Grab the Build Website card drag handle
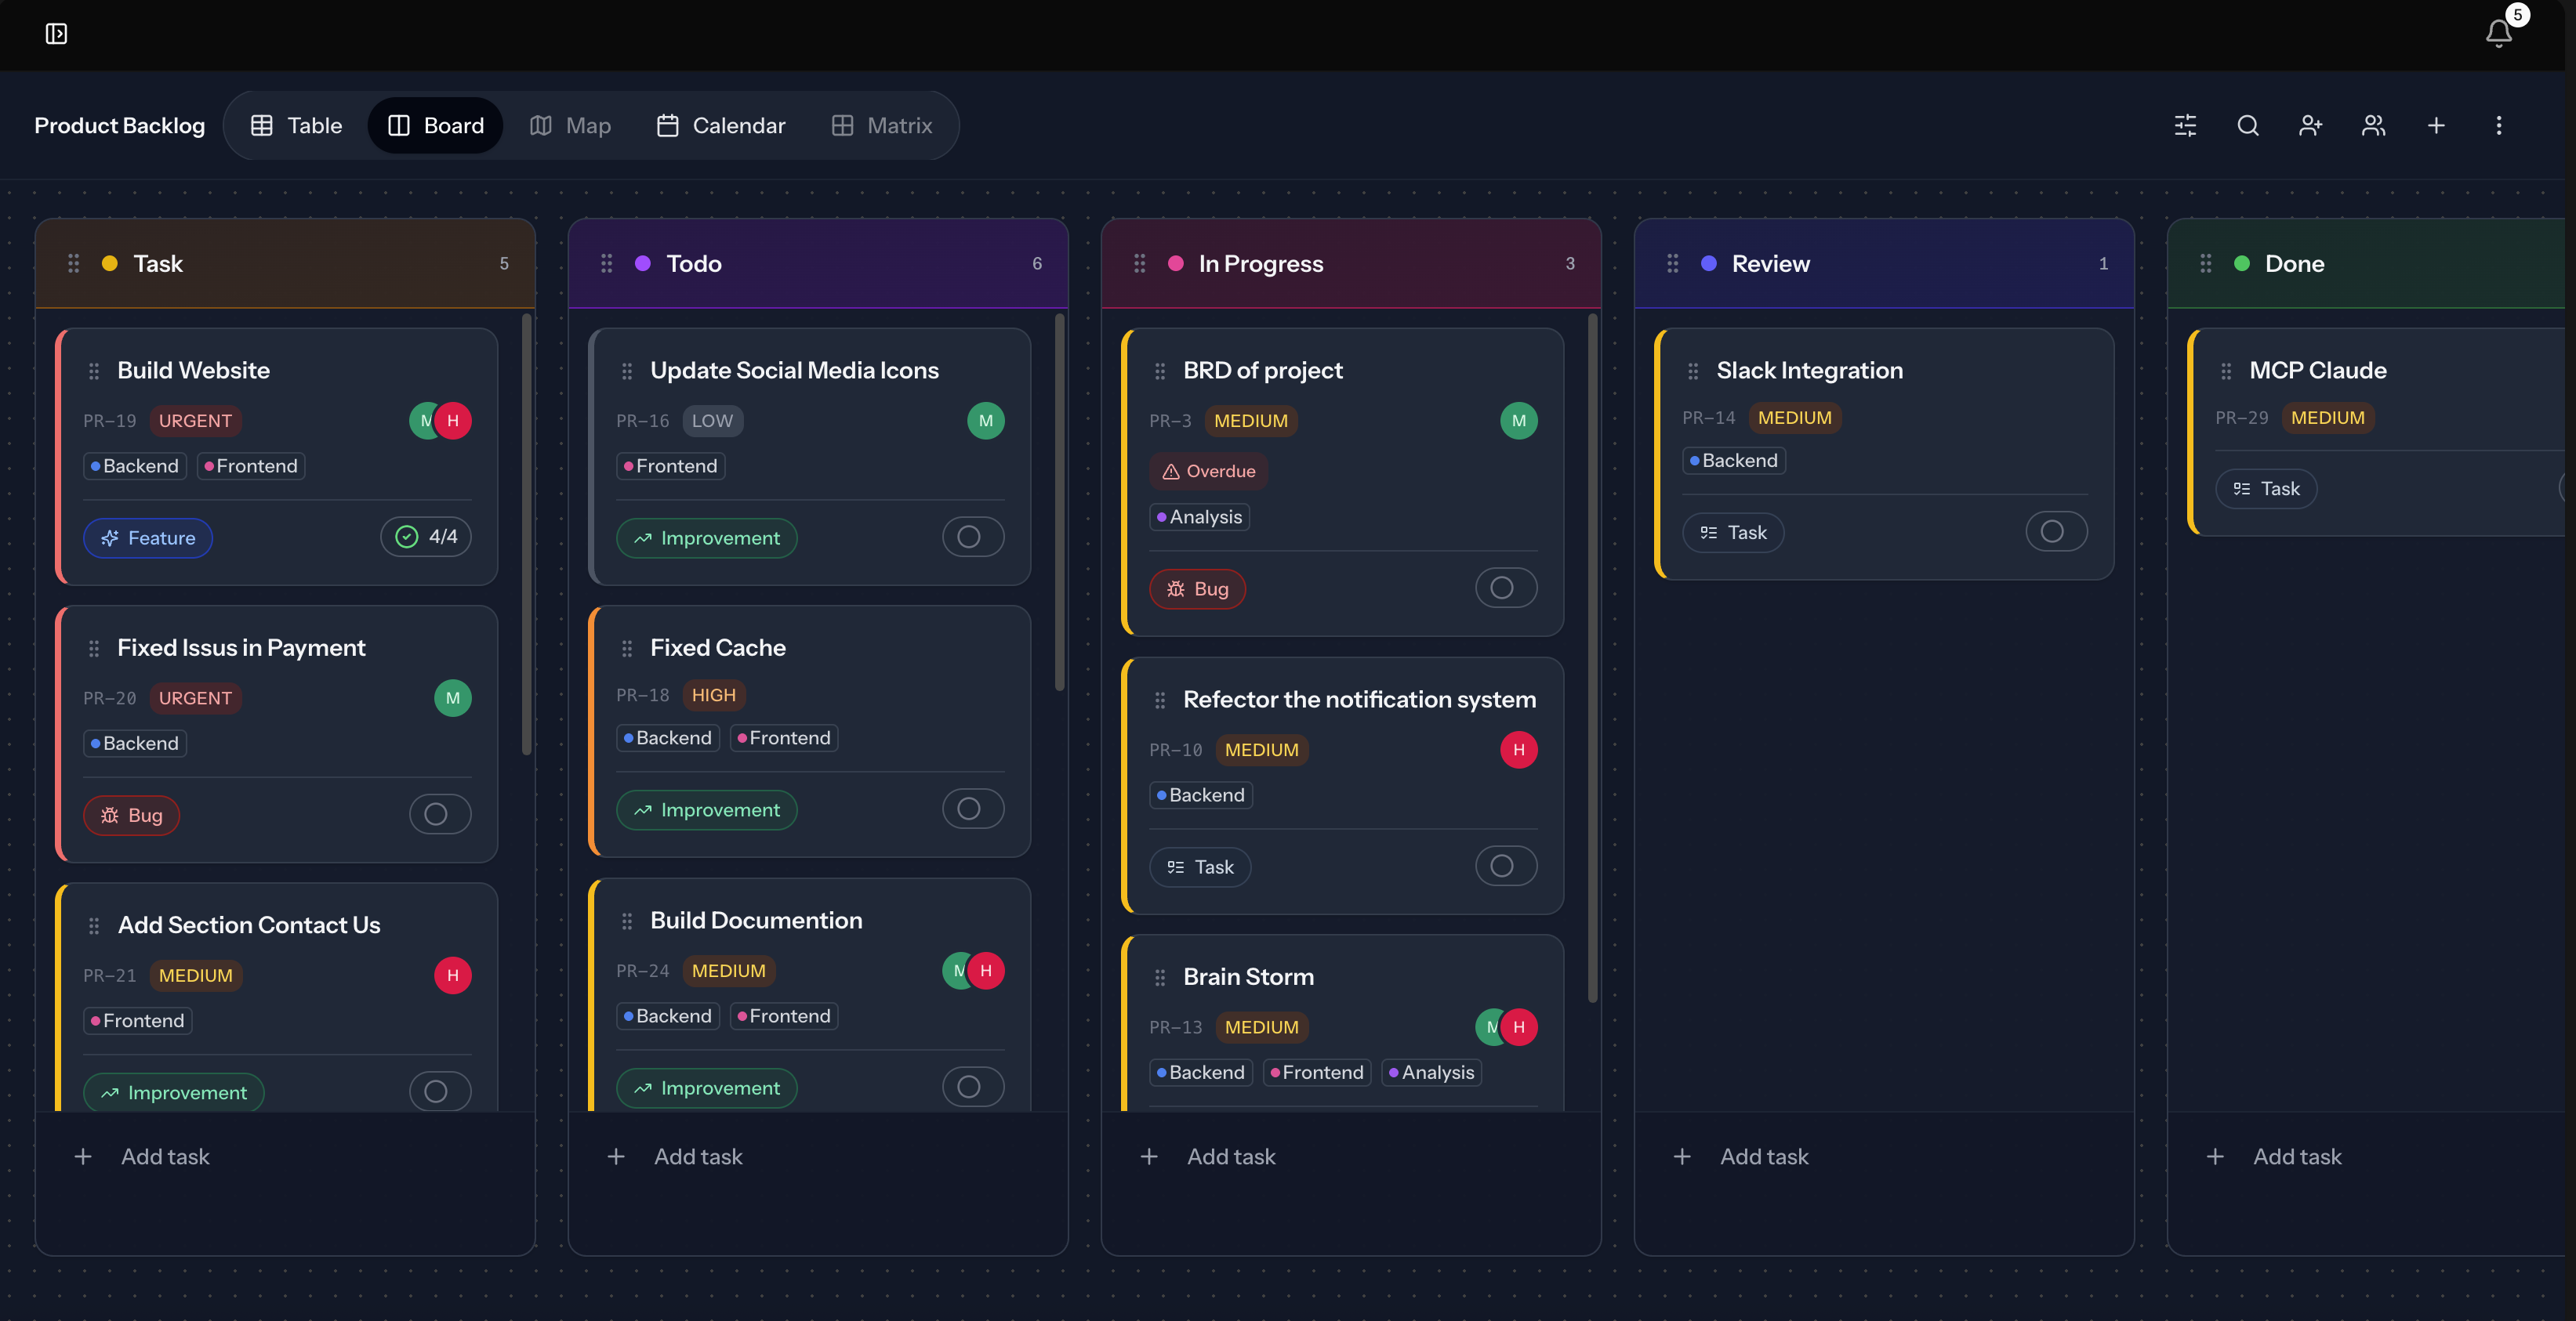This screenshot has height=1321, width=2576. point(94,371)
